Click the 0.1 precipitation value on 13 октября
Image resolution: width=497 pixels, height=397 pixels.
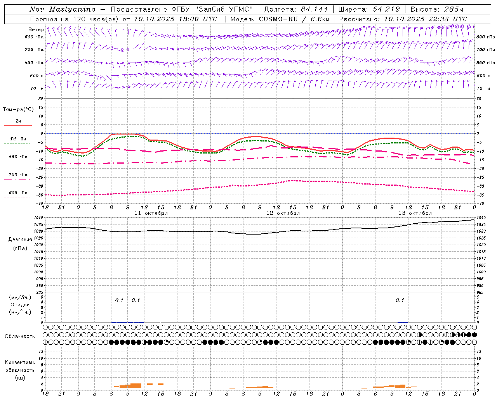point(400,300)
